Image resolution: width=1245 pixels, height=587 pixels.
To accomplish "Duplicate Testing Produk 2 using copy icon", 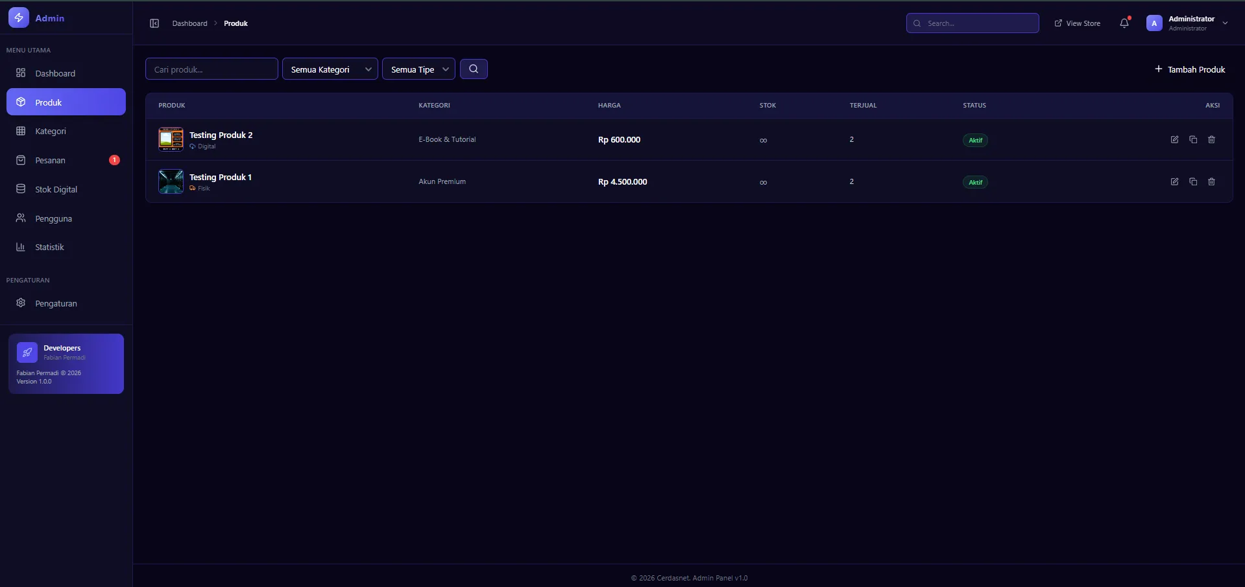I will [x=1193, y=140].
